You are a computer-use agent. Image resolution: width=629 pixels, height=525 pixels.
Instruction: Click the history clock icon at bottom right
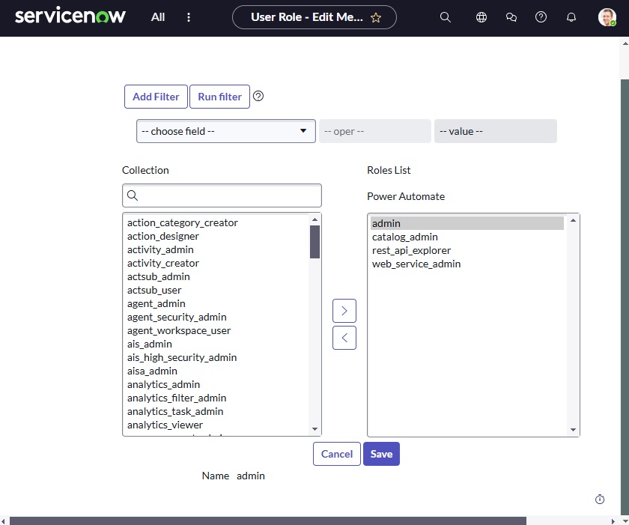click(x=600, y=499)
